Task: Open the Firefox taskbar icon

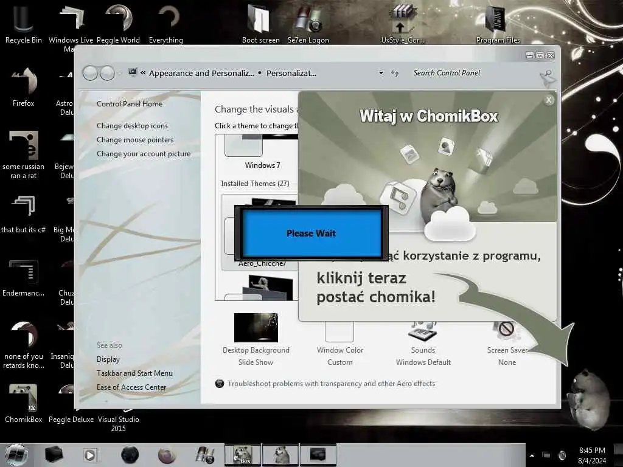Action: [x=167, y=455]
